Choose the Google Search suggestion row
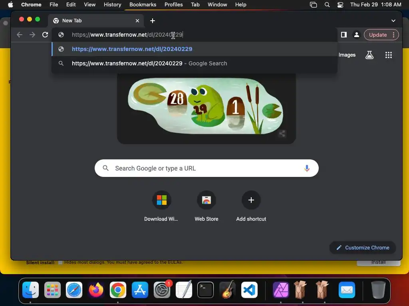Image resolution: width=409 pixels, height=306 pixels. tap(195, 63)
